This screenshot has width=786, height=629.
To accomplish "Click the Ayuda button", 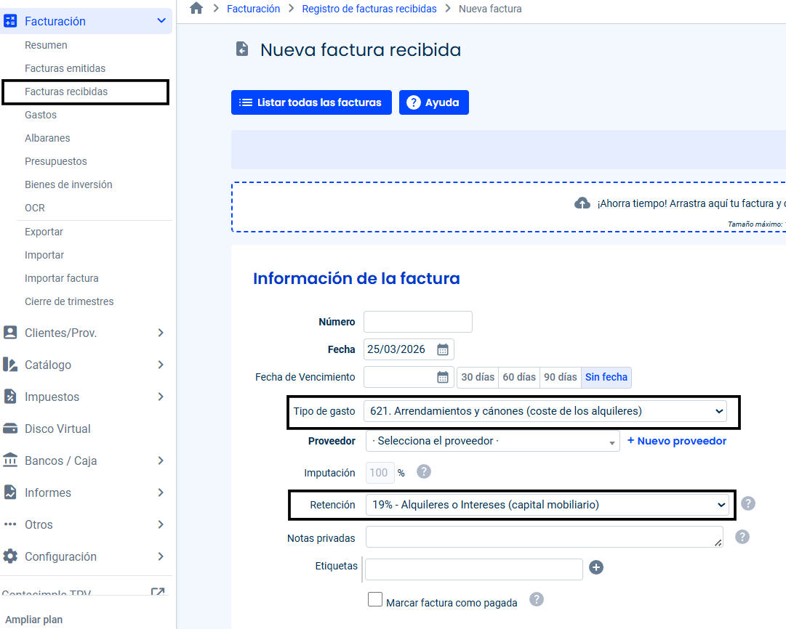I will pos(434,102).
